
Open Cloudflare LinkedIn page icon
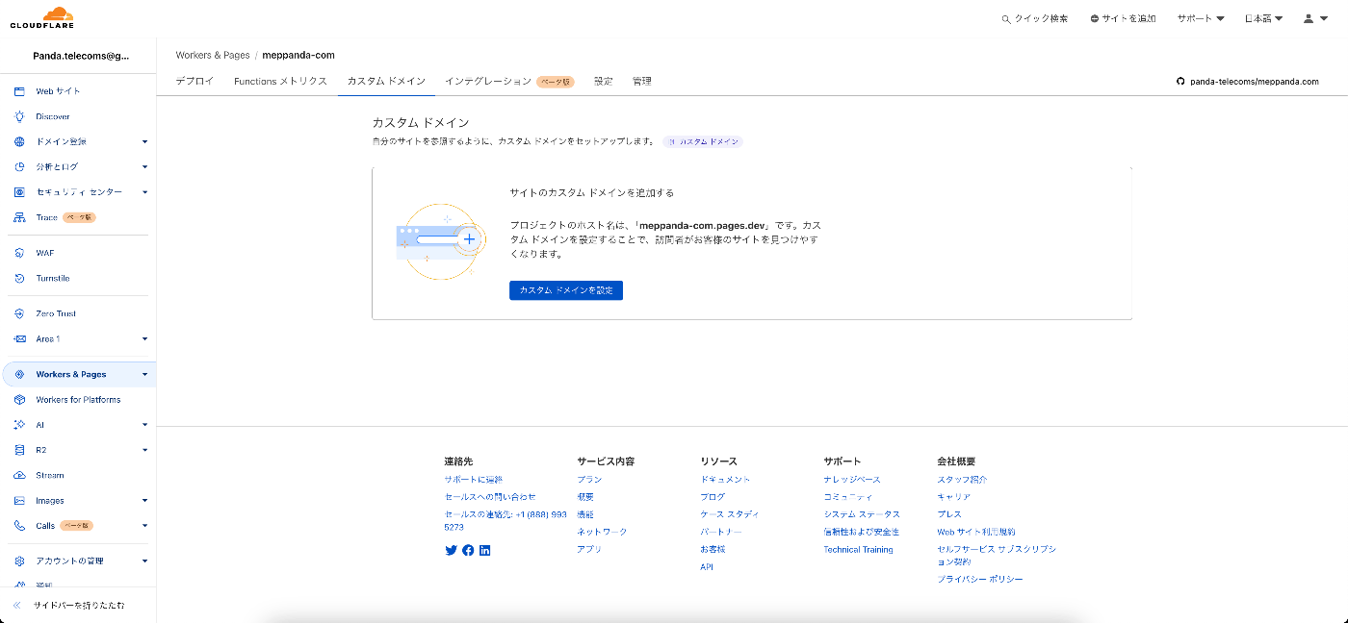484,550
